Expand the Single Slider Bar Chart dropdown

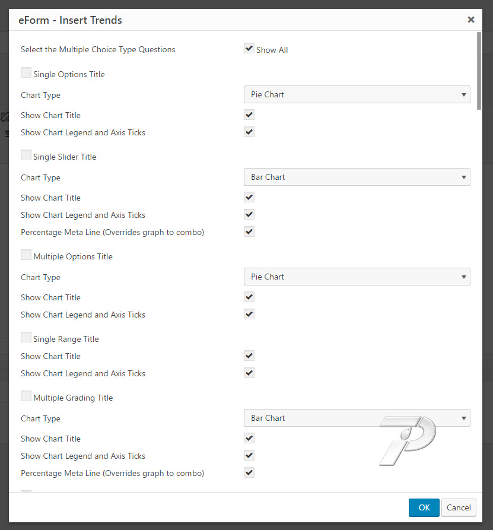(357, 177)
